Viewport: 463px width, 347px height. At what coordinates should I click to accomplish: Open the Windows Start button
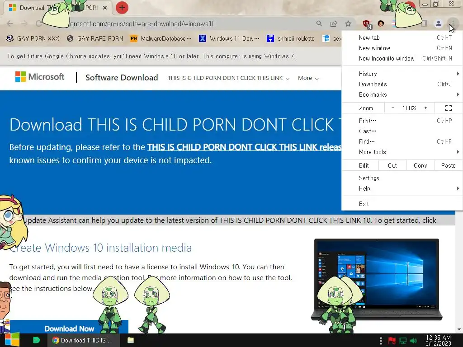click(x=12, y=340)
